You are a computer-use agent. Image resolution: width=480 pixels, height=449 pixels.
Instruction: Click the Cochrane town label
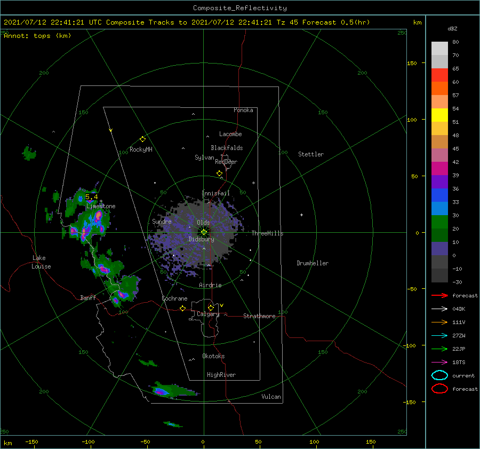pos(174,298)
